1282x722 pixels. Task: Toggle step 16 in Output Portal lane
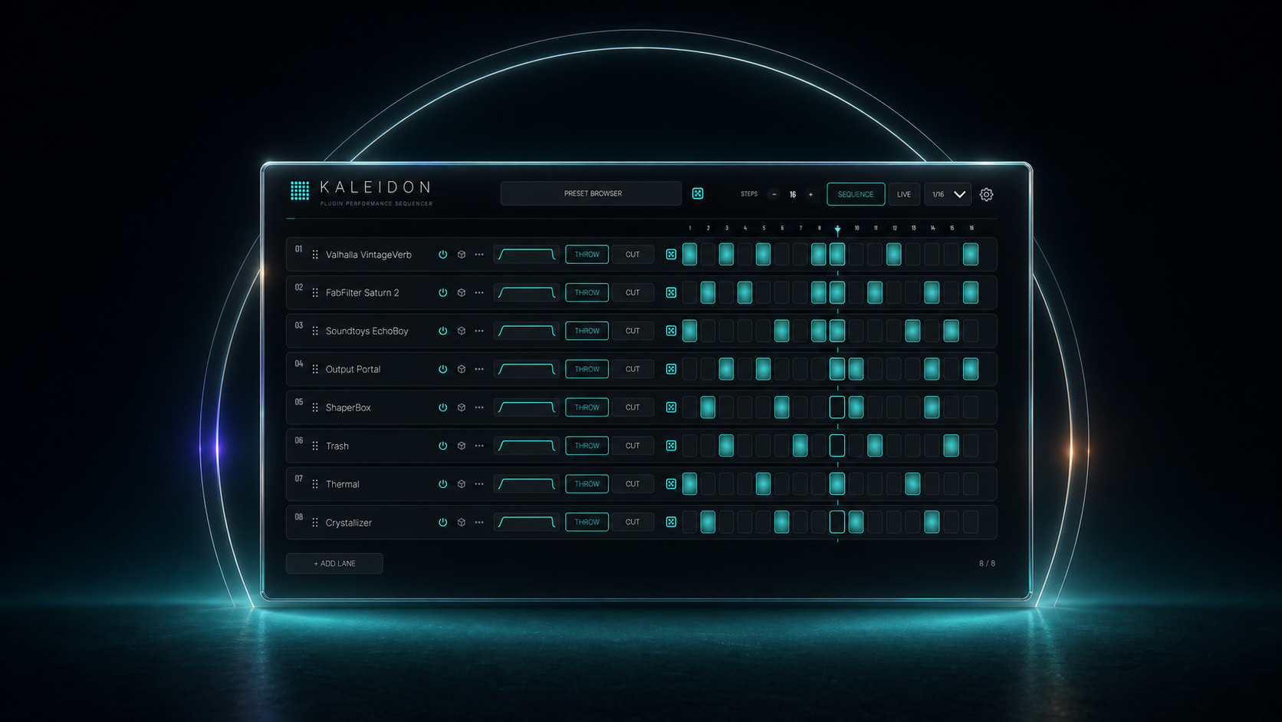tap(971, 369)
